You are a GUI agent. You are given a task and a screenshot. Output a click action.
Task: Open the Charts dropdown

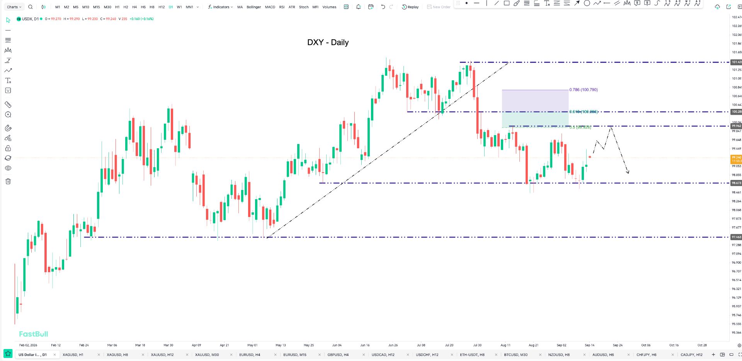pos(14,7)
